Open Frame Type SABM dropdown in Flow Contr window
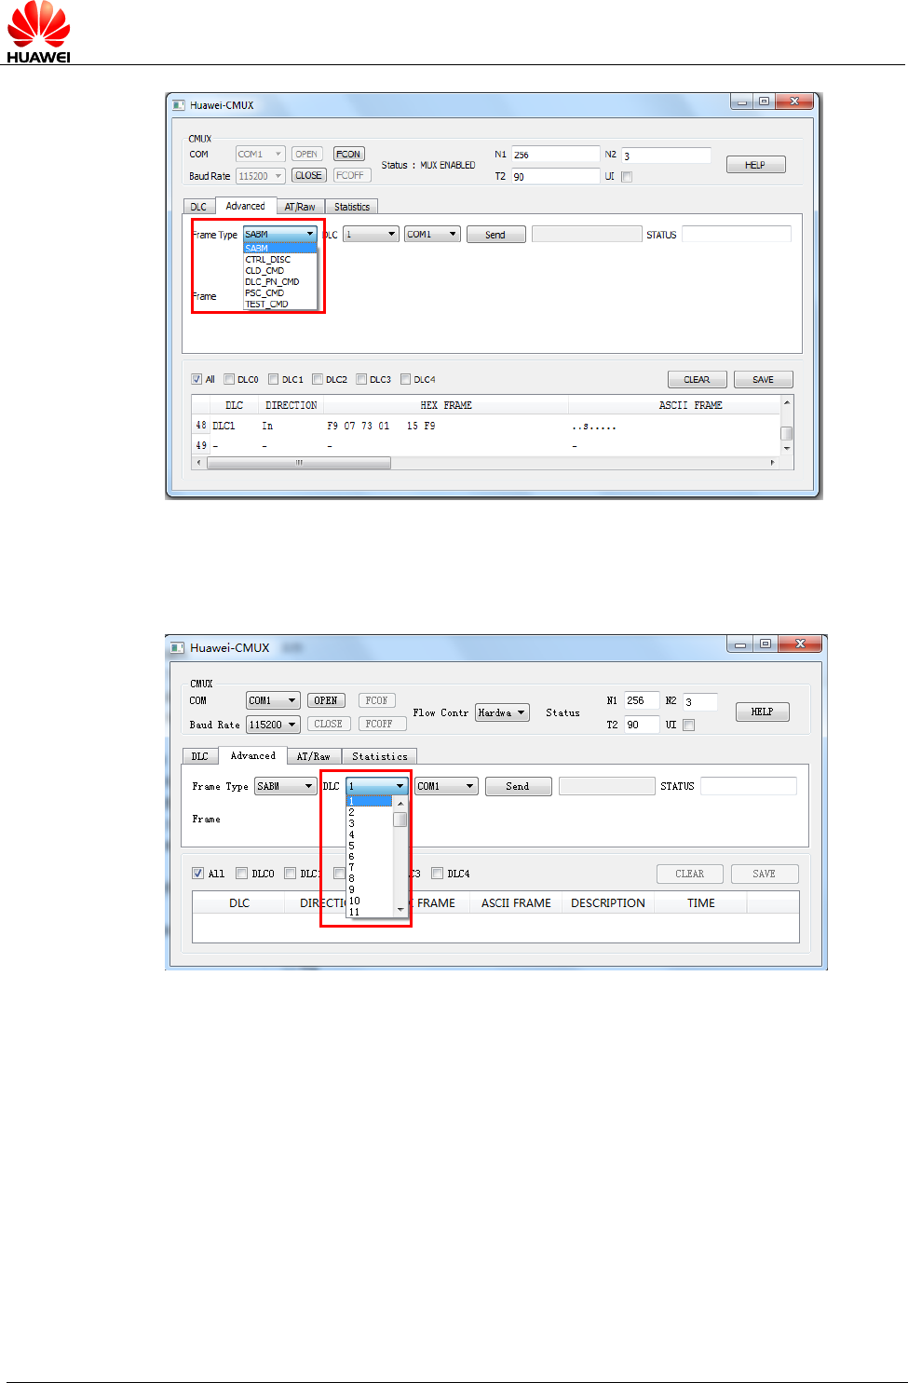Screen dimensions: 908x1383 point(286,786)
